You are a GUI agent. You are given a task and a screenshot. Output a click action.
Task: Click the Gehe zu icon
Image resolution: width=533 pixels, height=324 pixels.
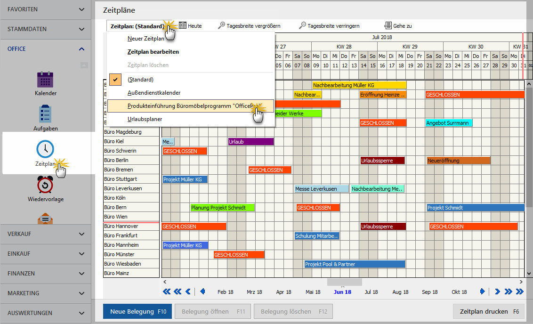pyautogui.click(x=388, y=25)
